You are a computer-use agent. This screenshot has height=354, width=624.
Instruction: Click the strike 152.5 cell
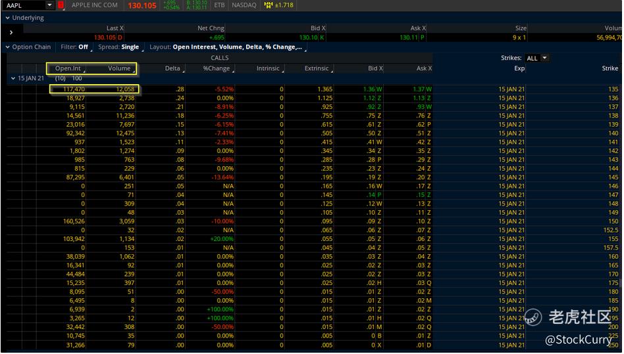pos(610,230)
